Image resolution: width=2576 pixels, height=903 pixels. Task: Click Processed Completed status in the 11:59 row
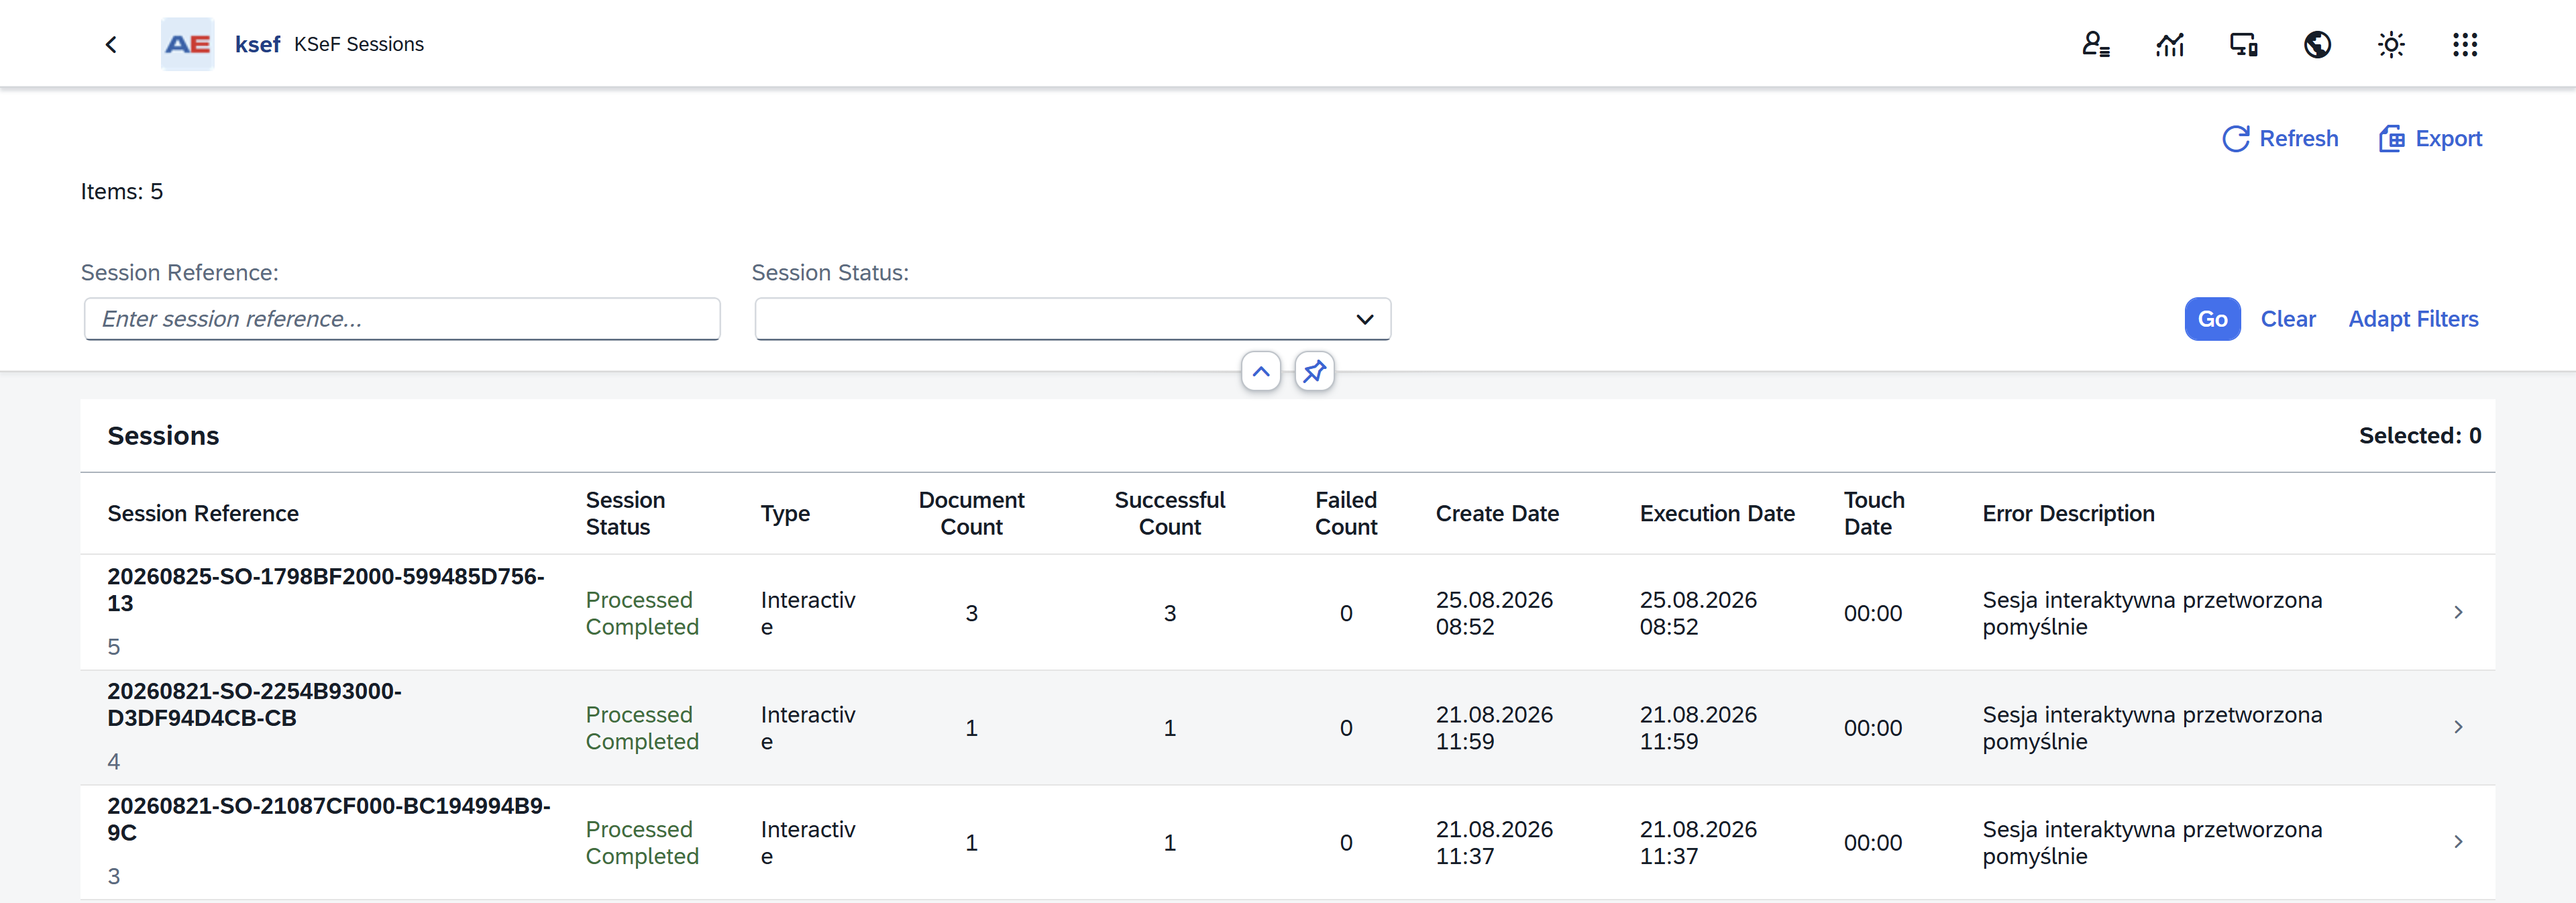(642, 728)
